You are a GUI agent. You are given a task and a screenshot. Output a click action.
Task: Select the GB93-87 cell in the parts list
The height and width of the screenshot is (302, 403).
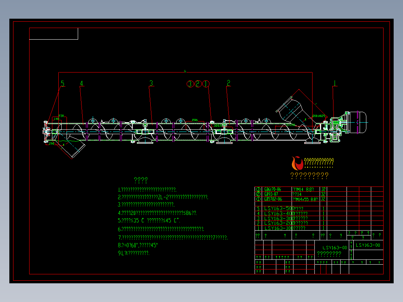click(x=271, y=194)
